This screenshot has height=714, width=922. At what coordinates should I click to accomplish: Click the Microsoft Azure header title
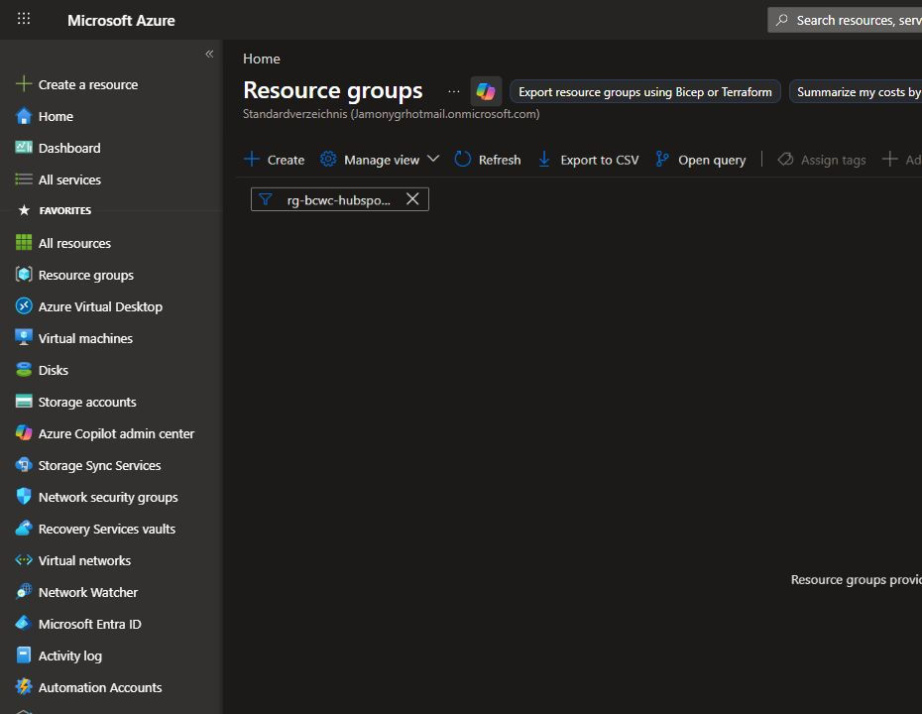121,20
